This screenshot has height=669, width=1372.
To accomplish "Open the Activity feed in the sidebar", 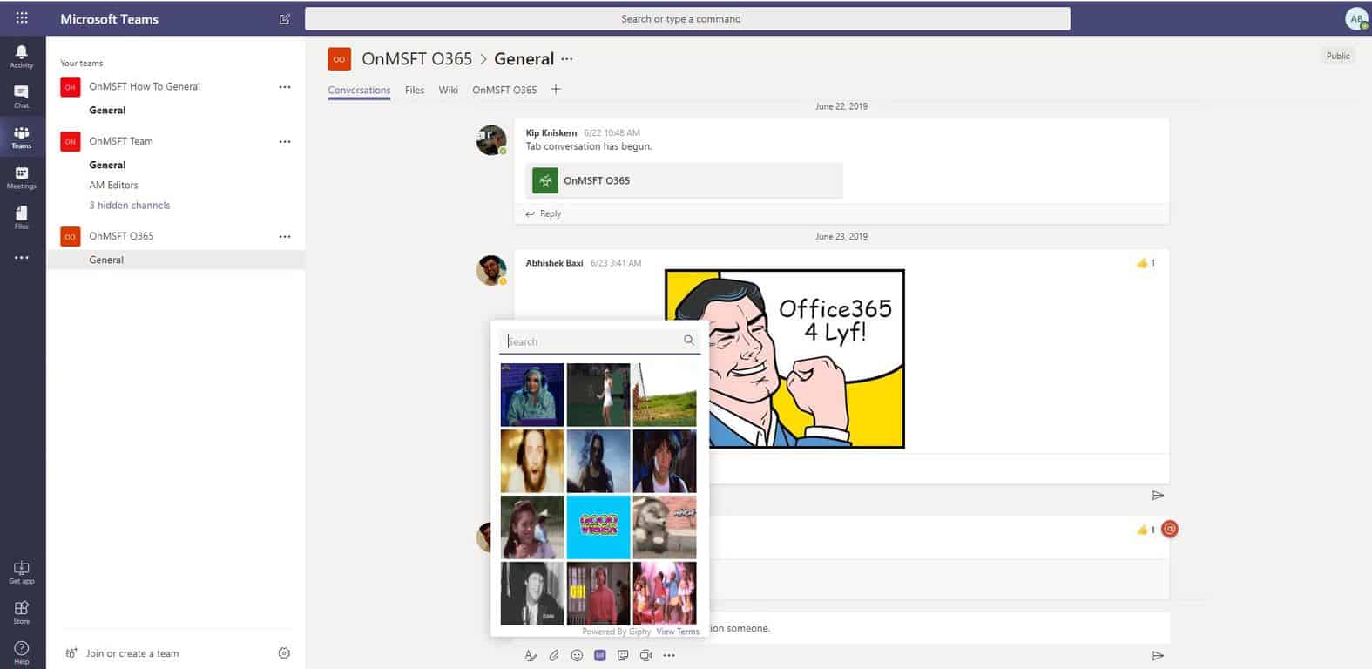I will (x=21, y=57).
